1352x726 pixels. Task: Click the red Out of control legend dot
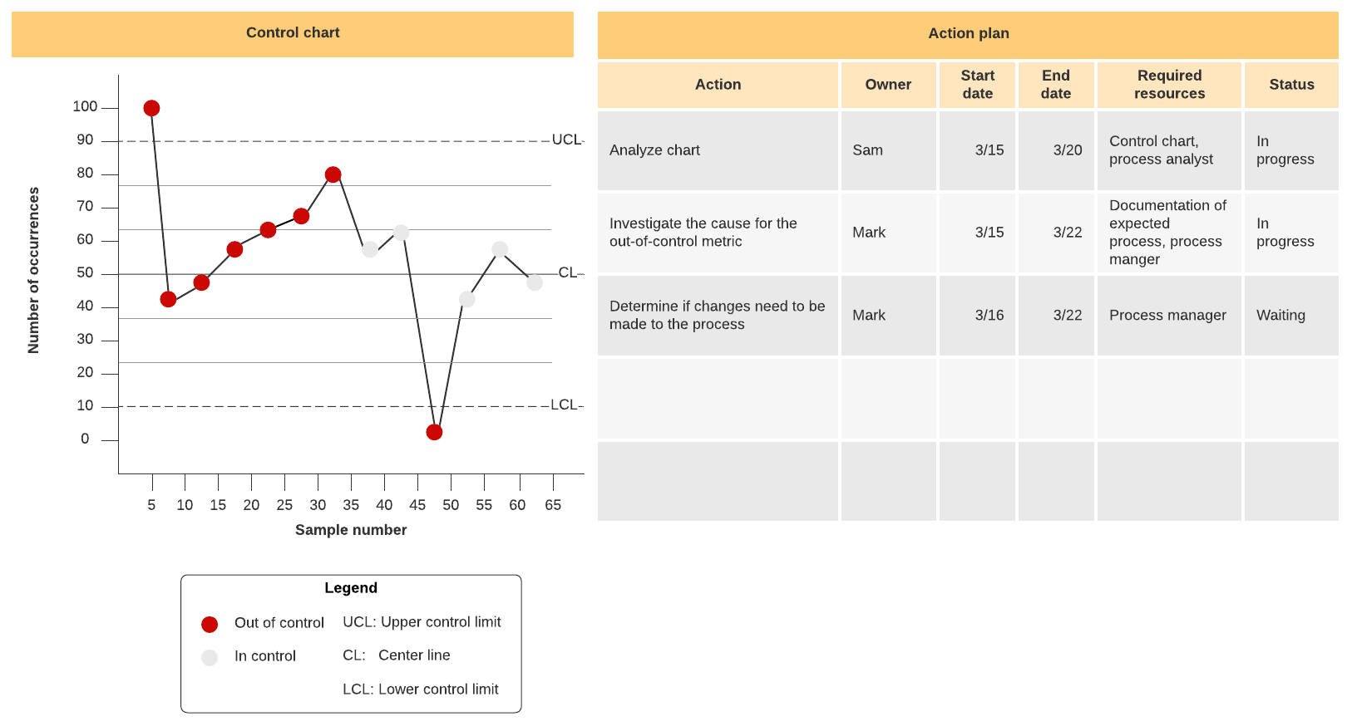[x=210, y=624]
